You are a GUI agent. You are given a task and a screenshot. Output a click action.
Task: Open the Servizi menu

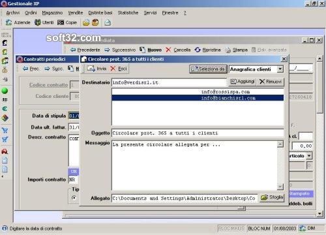click(150, 13)
